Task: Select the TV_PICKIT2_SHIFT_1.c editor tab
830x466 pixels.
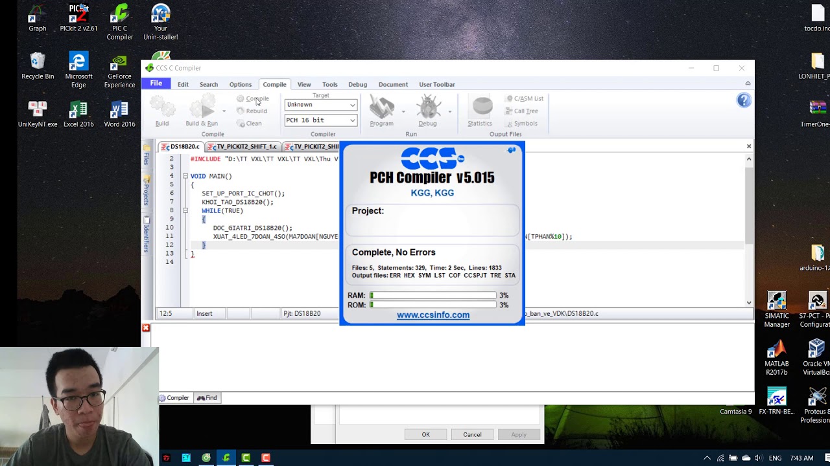Action: (242, 147)
